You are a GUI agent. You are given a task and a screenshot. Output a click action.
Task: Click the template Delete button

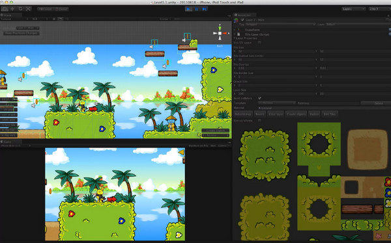pyautogui.click(x=375, y=103)
